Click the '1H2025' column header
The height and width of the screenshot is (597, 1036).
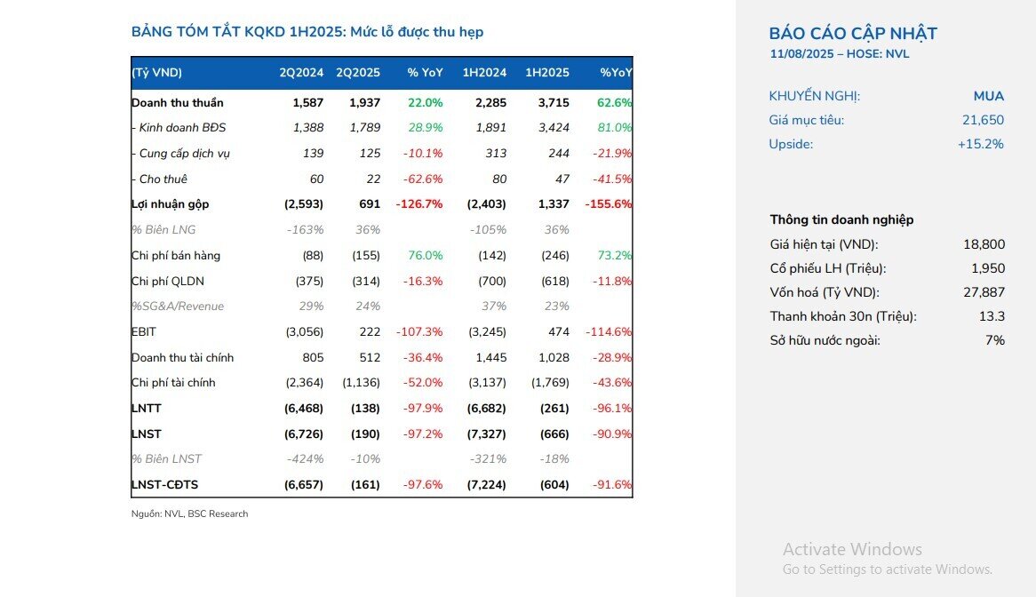coord(546,73)
